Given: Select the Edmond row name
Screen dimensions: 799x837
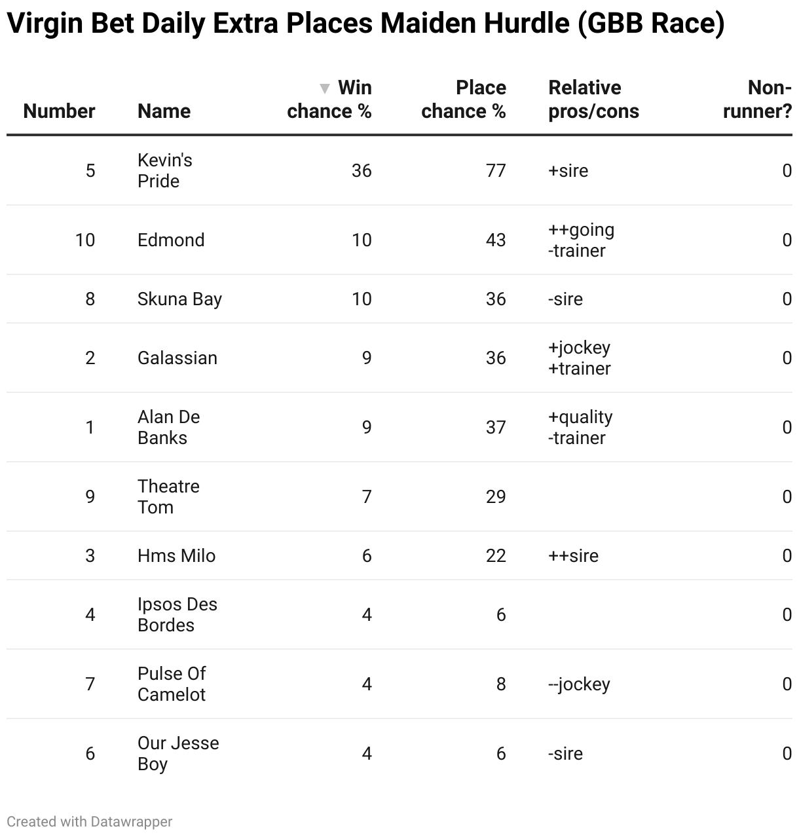Looking at the screenshot, I should click(171, 240).
